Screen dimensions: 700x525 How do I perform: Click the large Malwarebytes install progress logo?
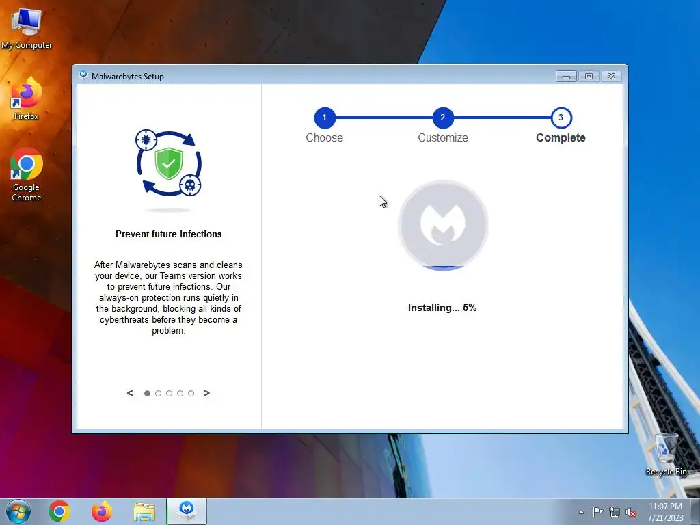[x=443, y=225]
